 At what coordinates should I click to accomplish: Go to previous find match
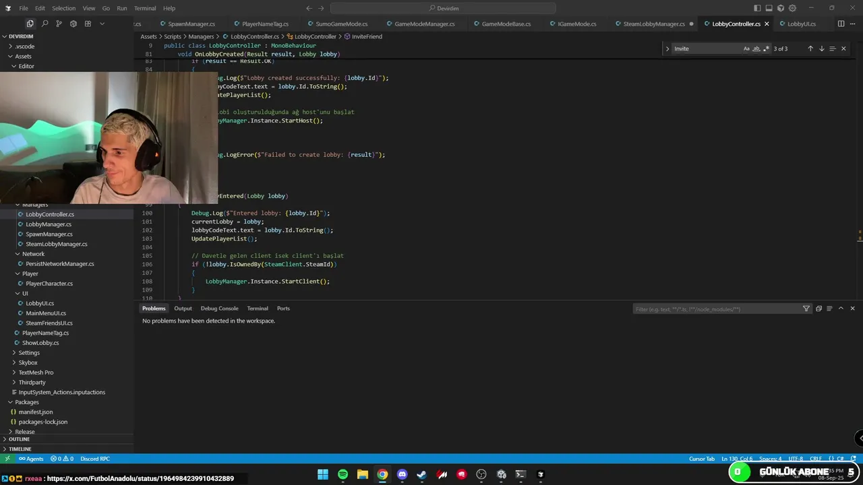click(x=810, y=48)
